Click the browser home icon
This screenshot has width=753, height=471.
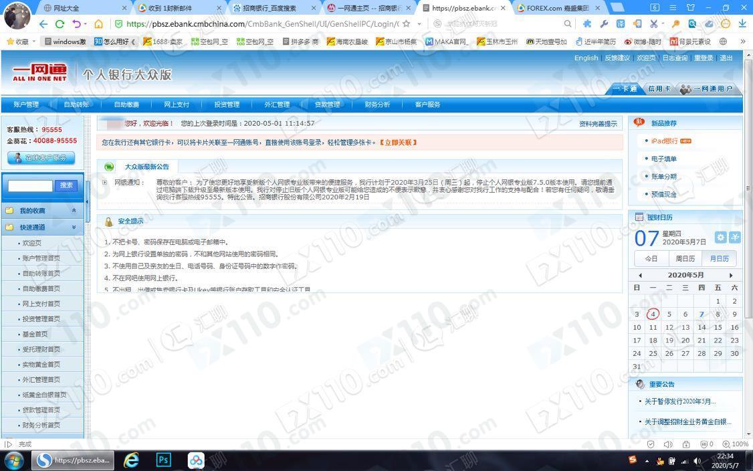tap(98, 24)
